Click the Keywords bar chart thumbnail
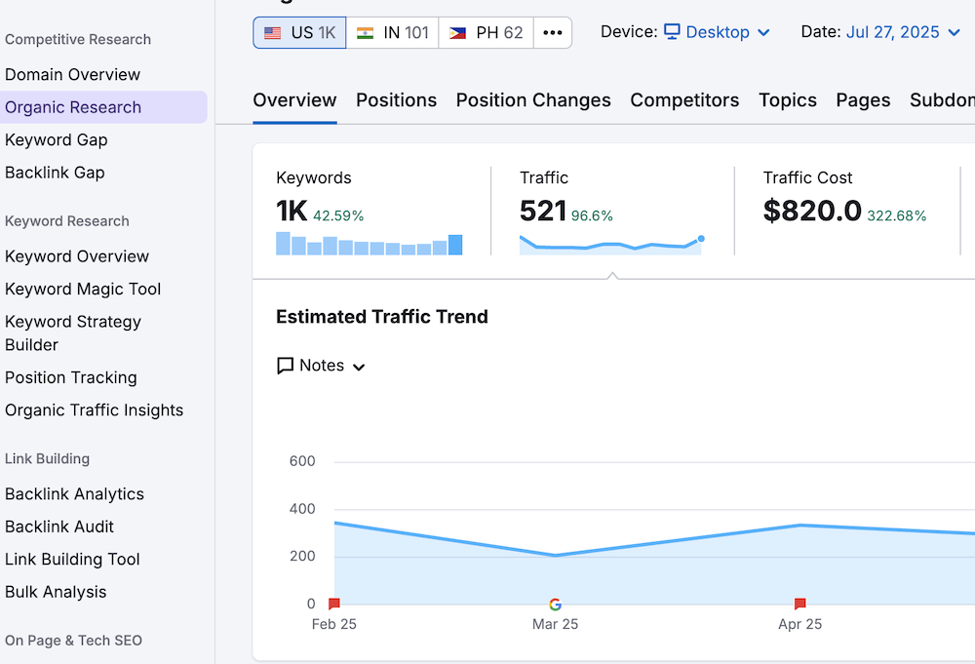Image resolution: width=975 pixels, height=664 pixels. point(369,244)
